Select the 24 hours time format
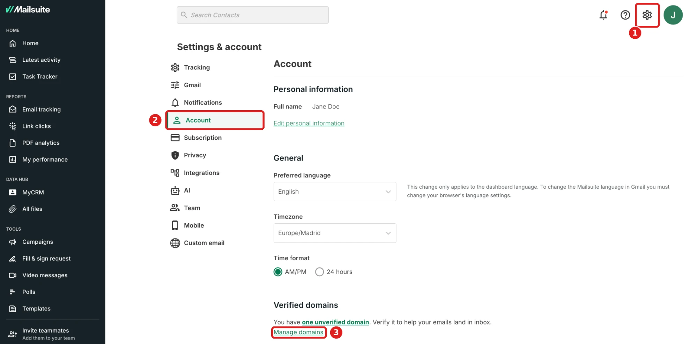Viewport: 698px width, 344px height. [319, 272]
